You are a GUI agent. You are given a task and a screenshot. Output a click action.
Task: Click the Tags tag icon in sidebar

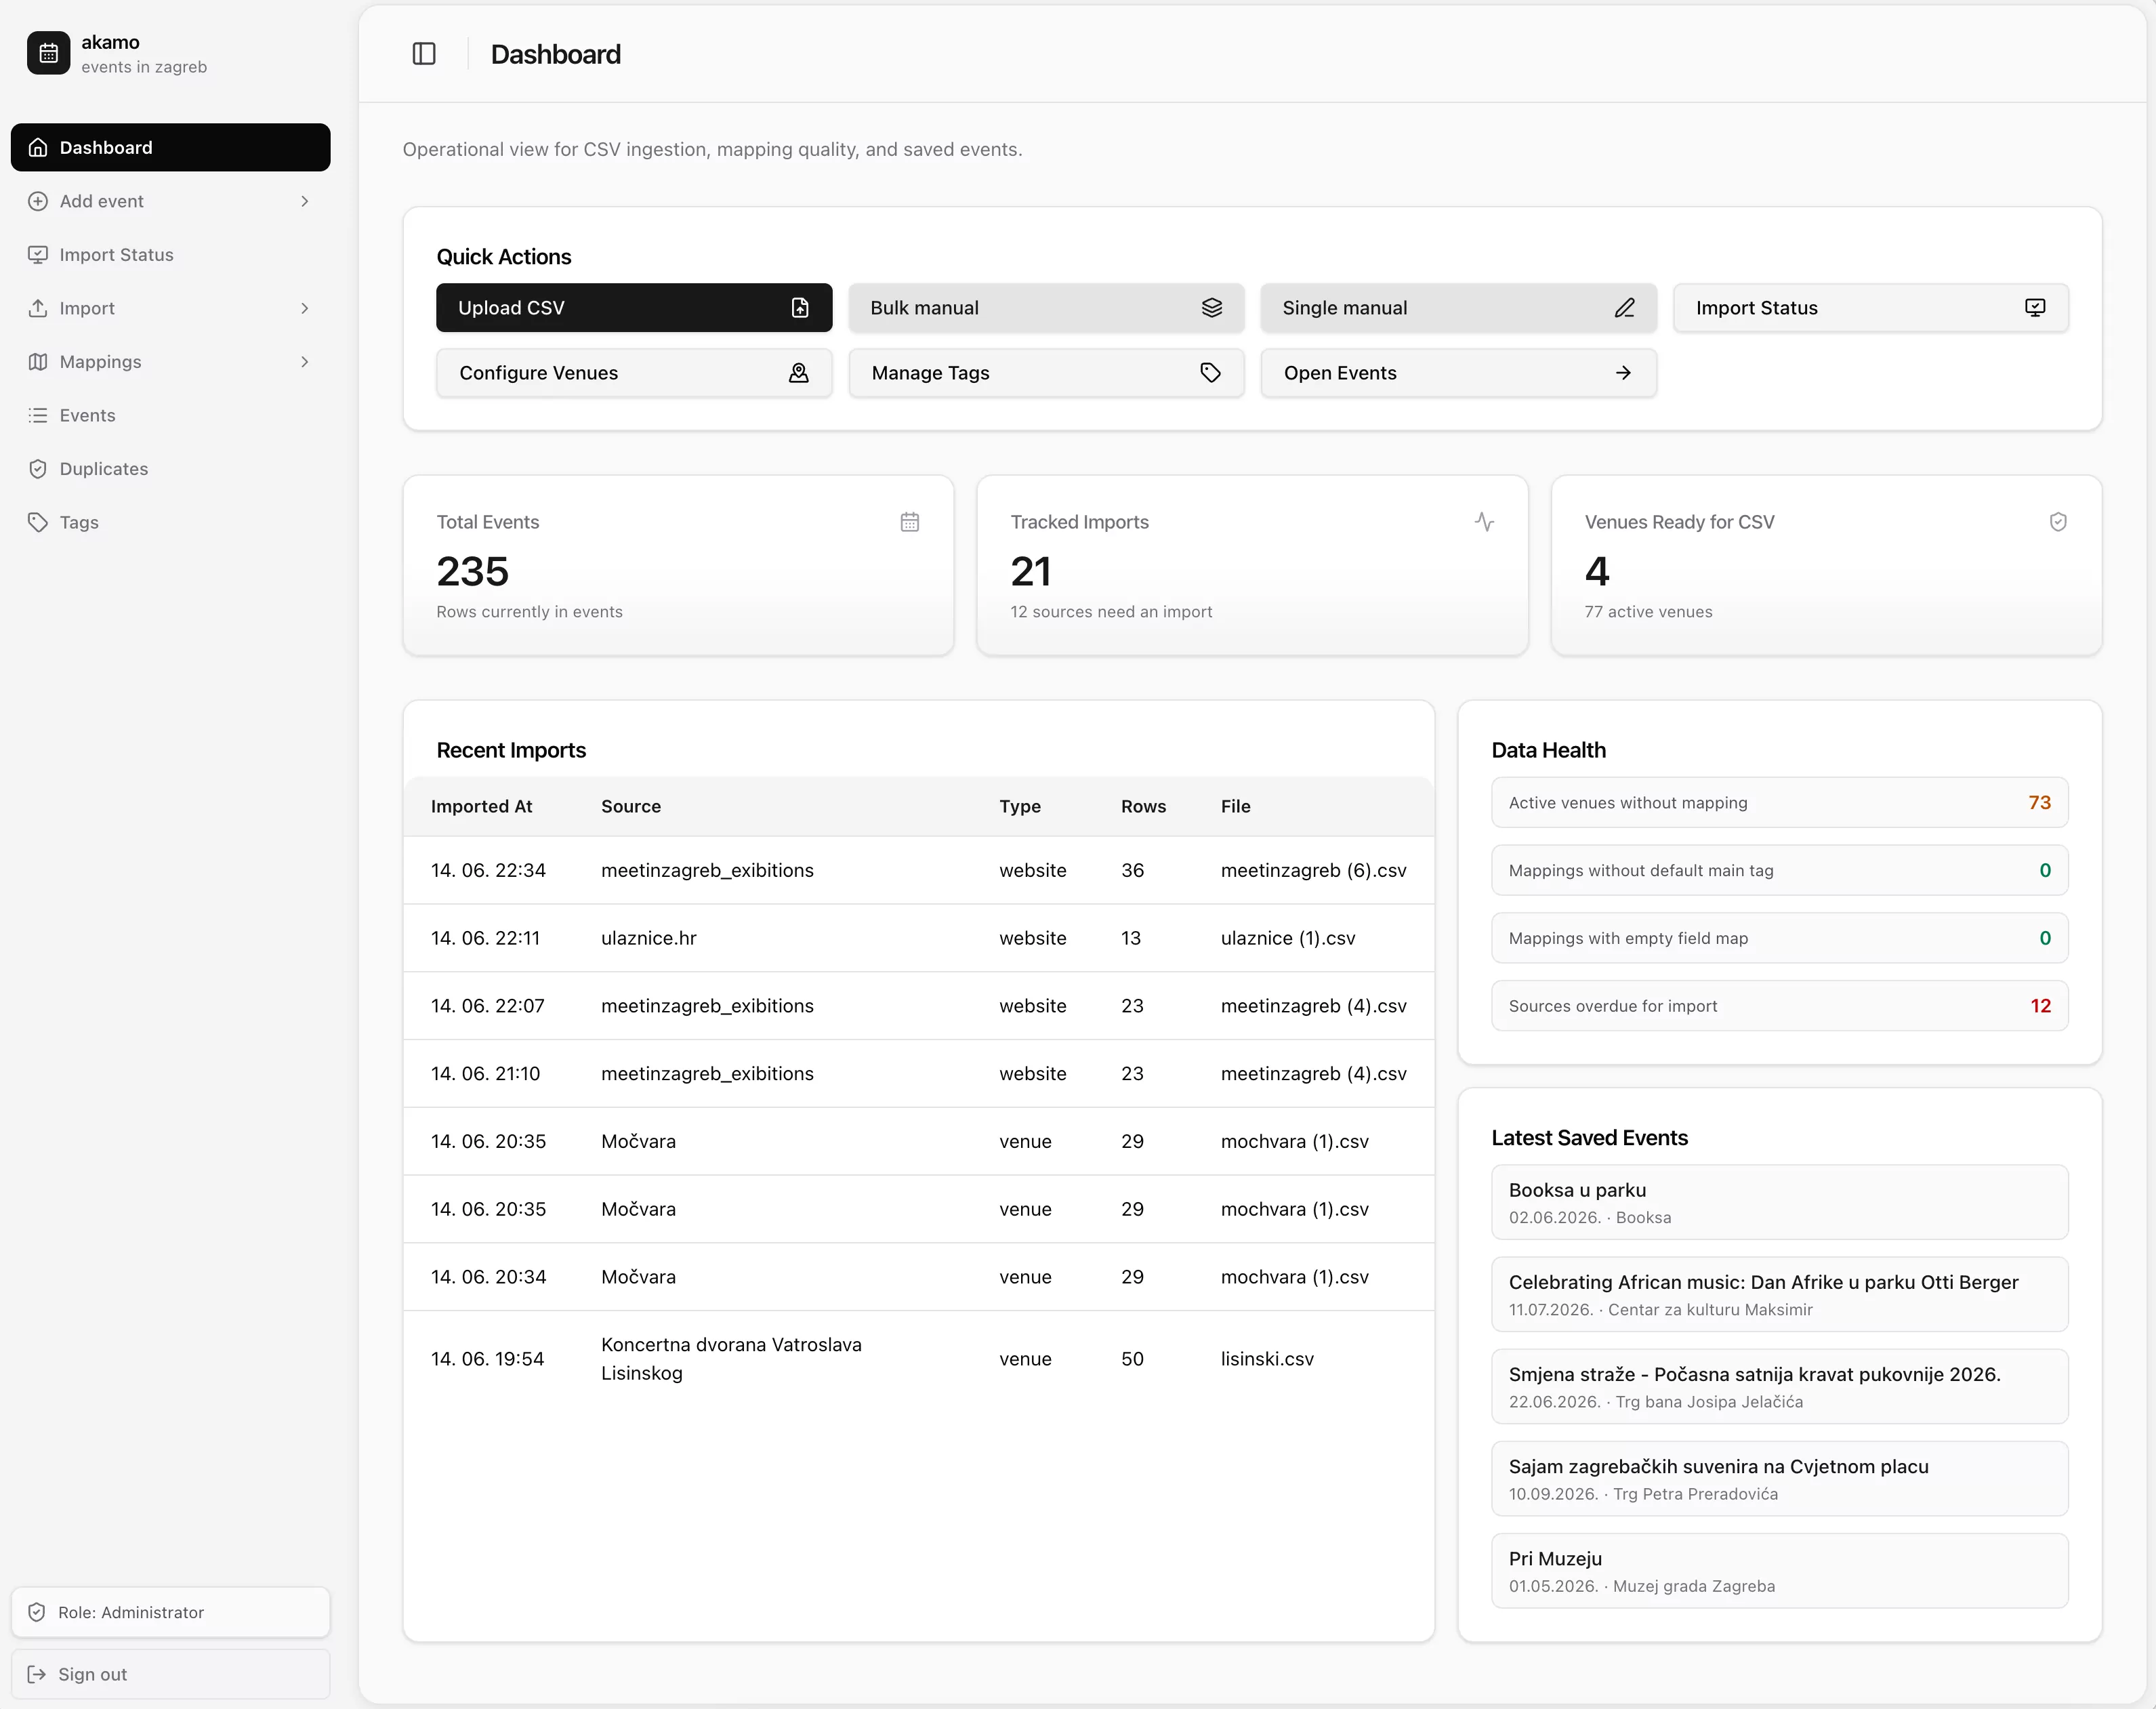38,522
